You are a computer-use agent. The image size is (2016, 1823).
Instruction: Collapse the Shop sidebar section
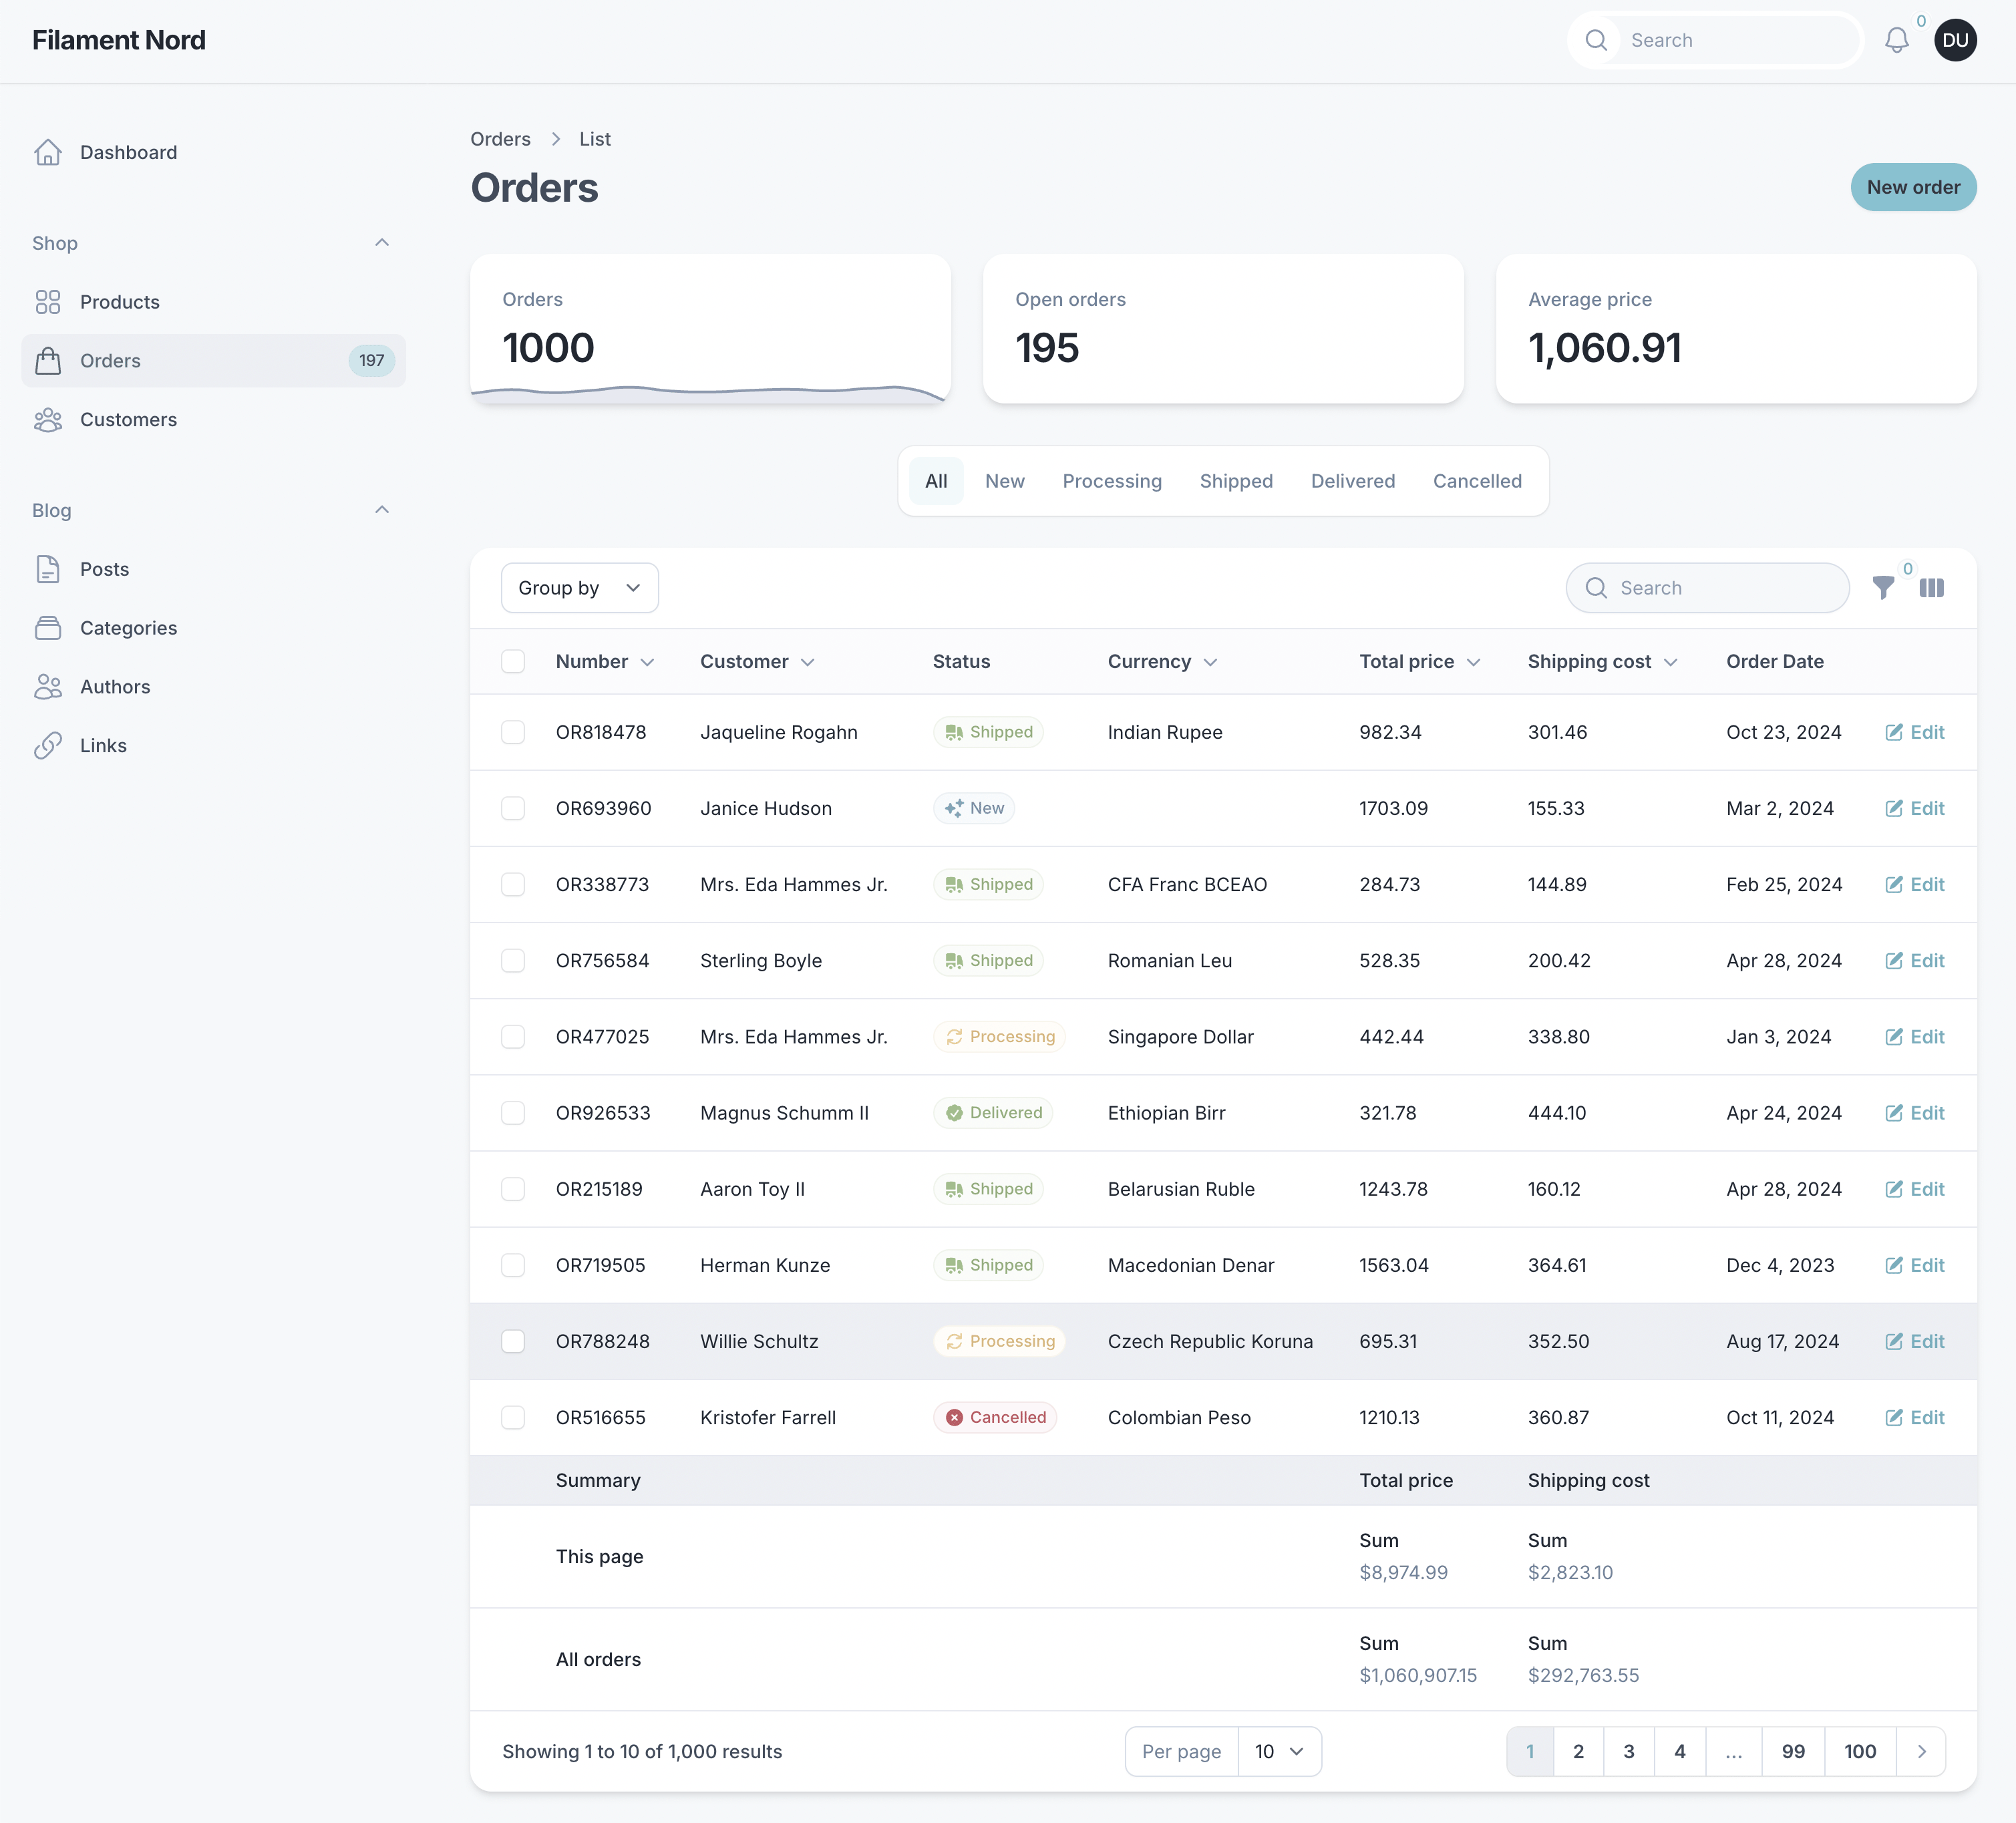point(381,243)
